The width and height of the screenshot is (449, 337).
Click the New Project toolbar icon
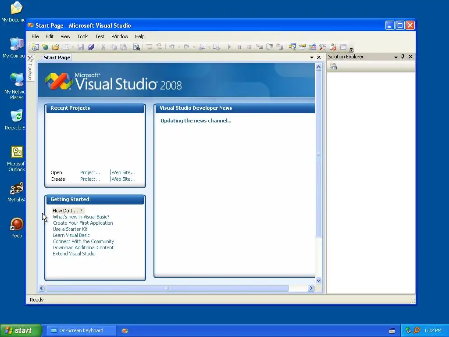point(36,47)
